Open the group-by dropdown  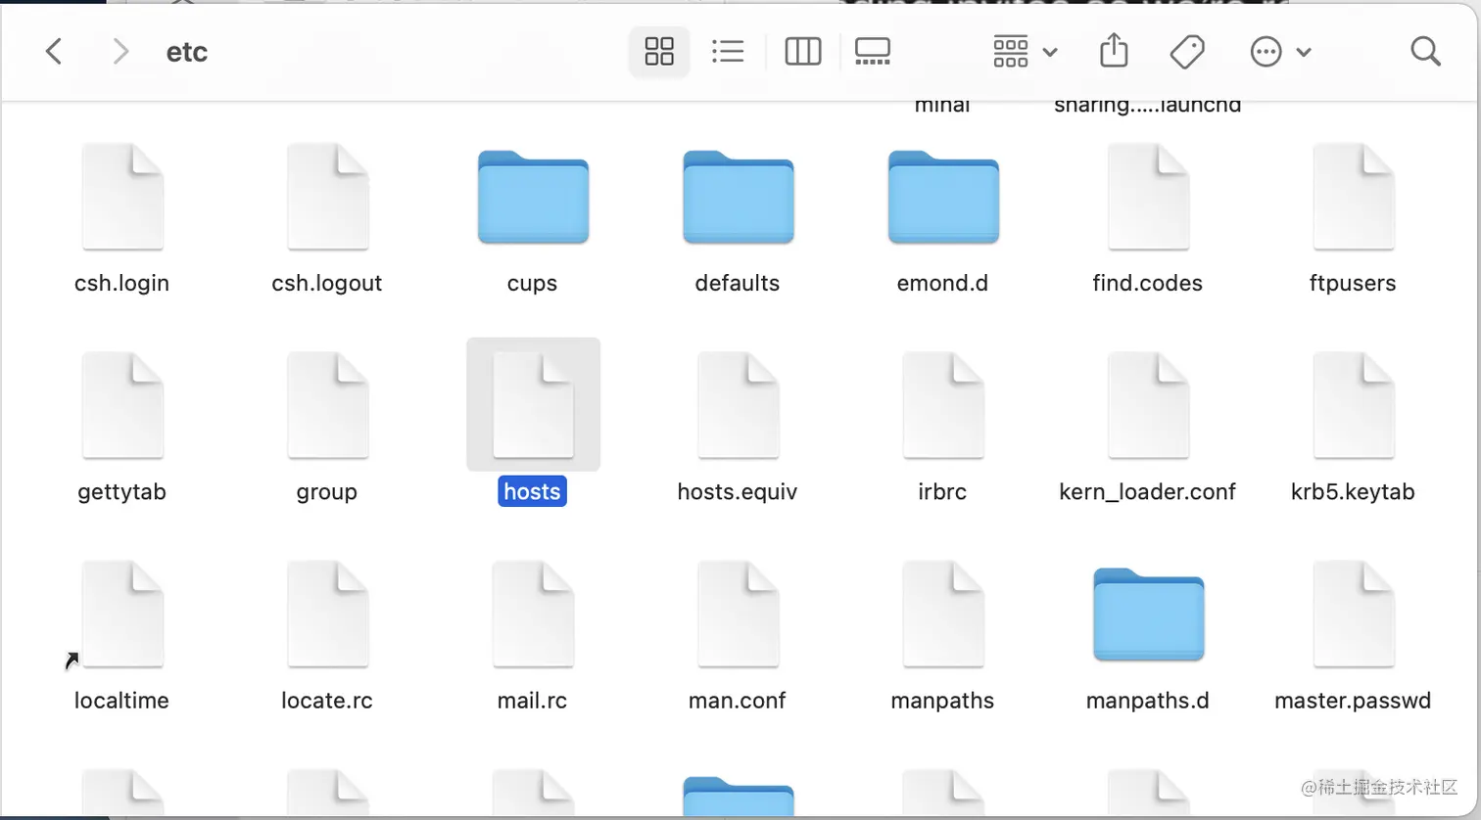pos(1025,51)
